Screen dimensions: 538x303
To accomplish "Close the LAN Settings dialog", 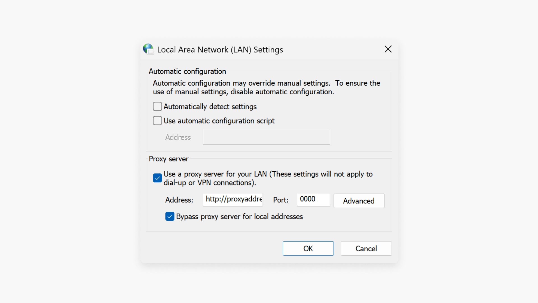I will click(388, 49).
